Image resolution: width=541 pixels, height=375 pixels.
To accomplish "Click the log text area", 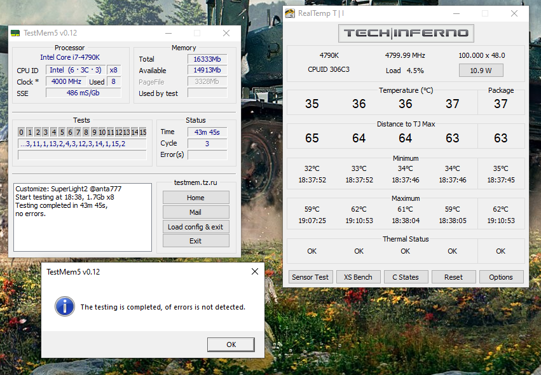I will (x=83, y=217).
